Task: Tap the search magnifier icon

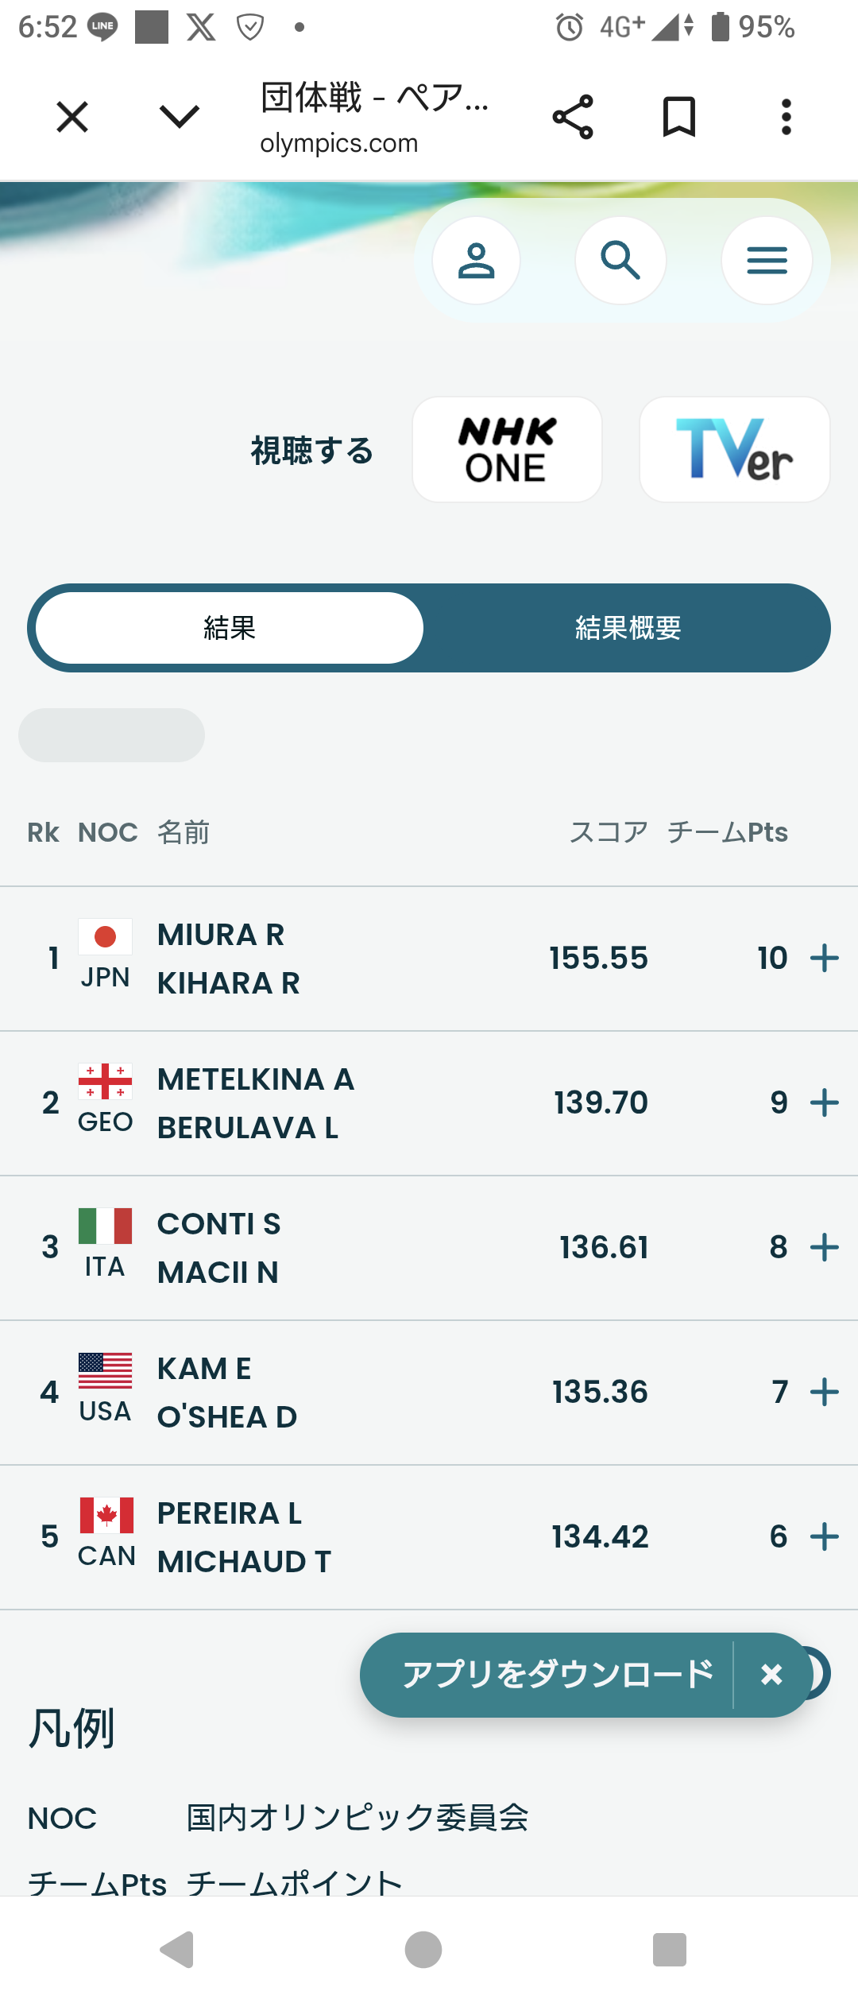Action: (x=620, y=261)
